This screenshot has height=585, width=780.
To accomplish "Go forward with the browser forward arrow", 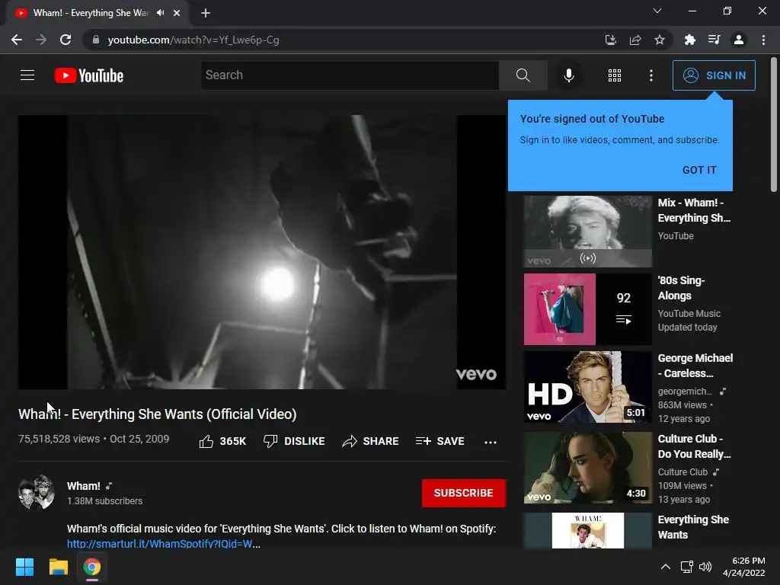I will 41,40.
